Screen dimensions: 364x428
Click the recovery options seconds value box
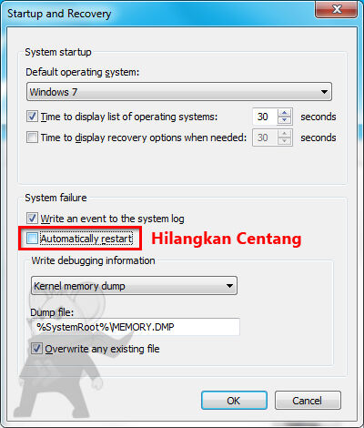pos(265,138)
